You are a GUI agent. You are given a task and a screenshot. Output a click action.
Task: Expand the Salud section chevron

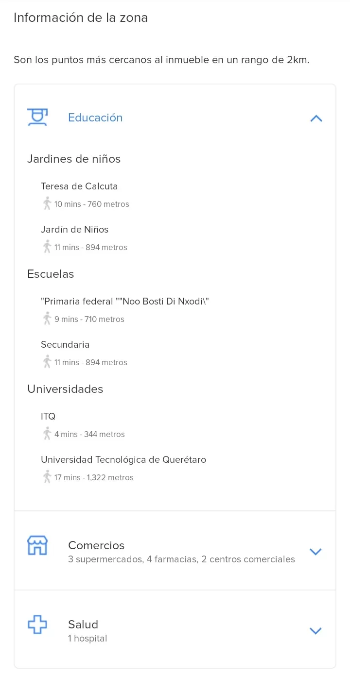click(316, 631)
